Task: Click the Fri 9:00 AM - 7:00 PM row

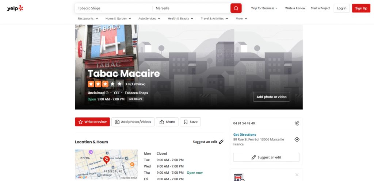Action: [x=164, y=179]
